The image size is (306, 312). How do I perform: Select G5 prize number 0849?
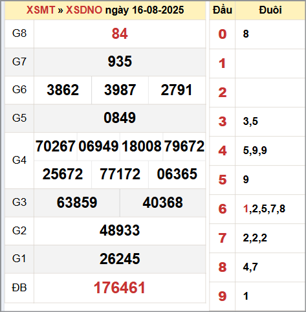click(x=120, y=118)
